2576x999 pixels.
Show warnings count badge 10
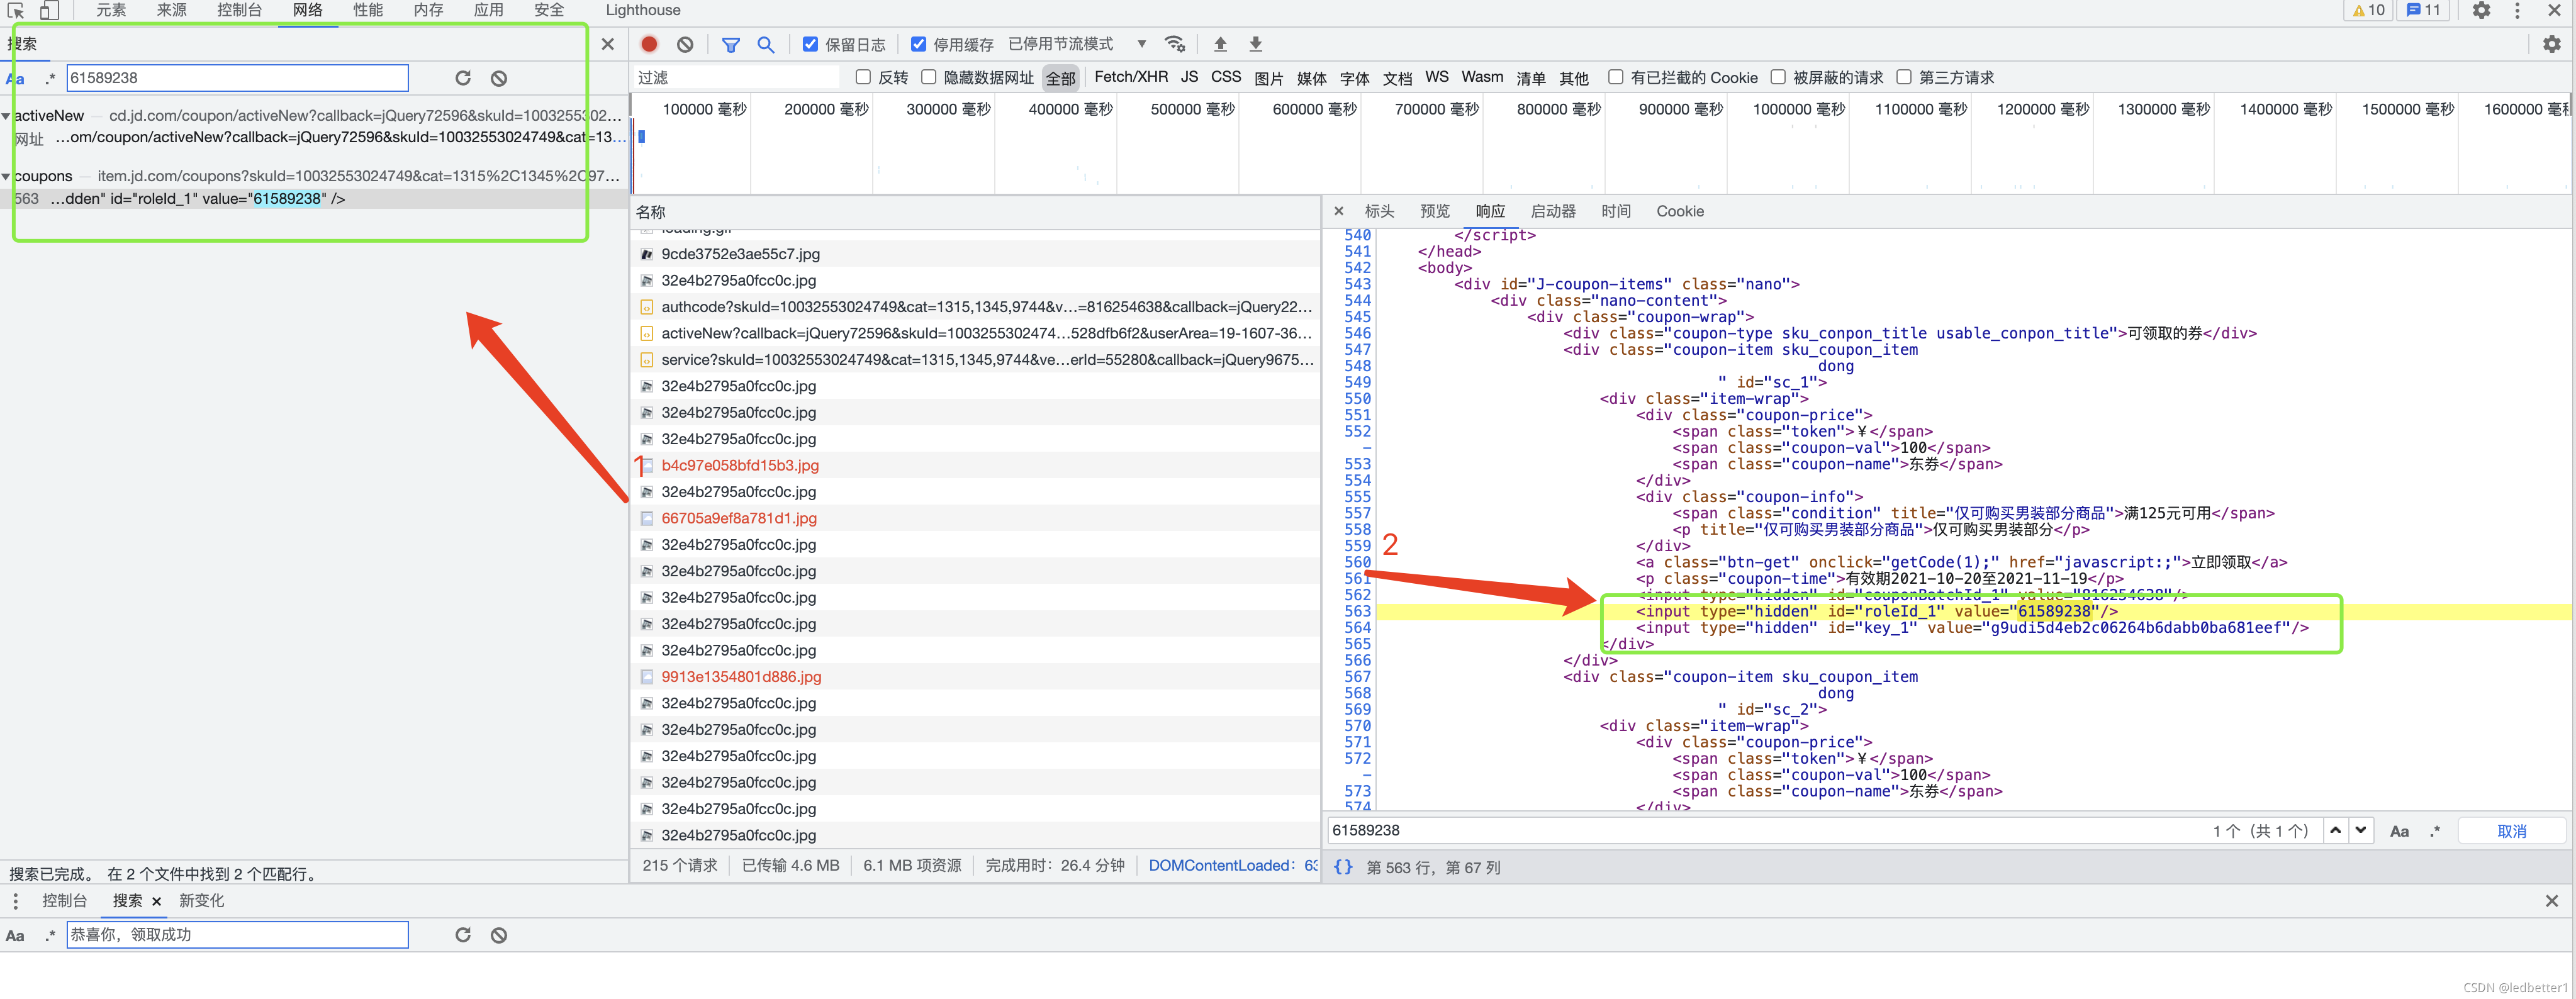pyautogui.click(x=2369, y=10)
